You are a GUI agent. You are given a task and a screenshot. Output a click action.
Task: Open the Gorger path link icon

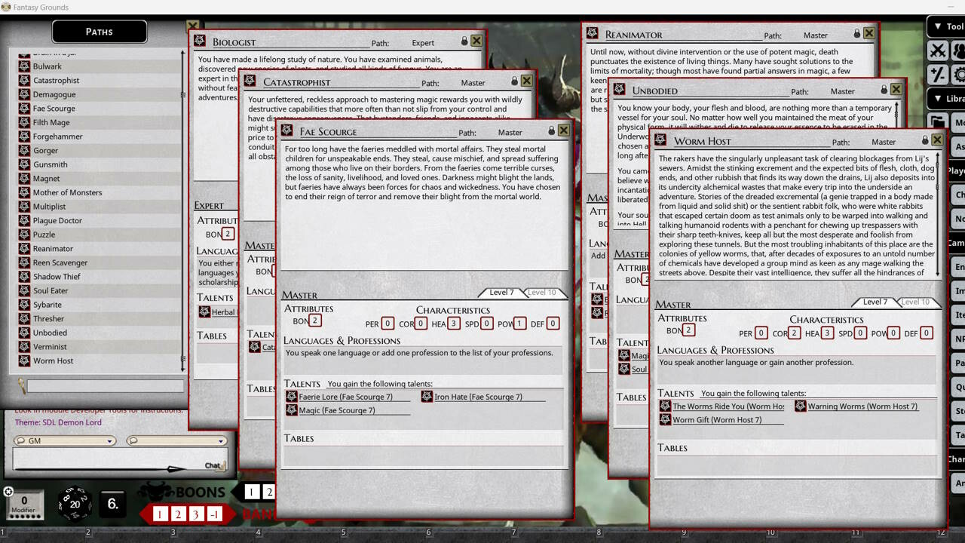tap(24, 150)
